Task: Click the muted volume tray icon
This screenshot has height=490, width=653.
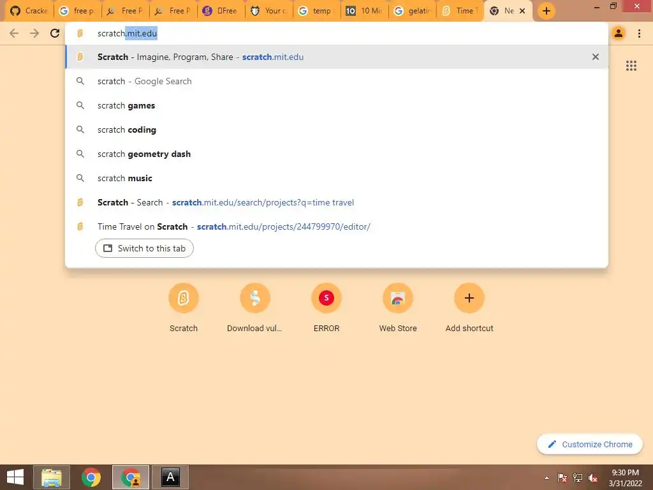Action: pyautogui.click(x=593, y=478)
